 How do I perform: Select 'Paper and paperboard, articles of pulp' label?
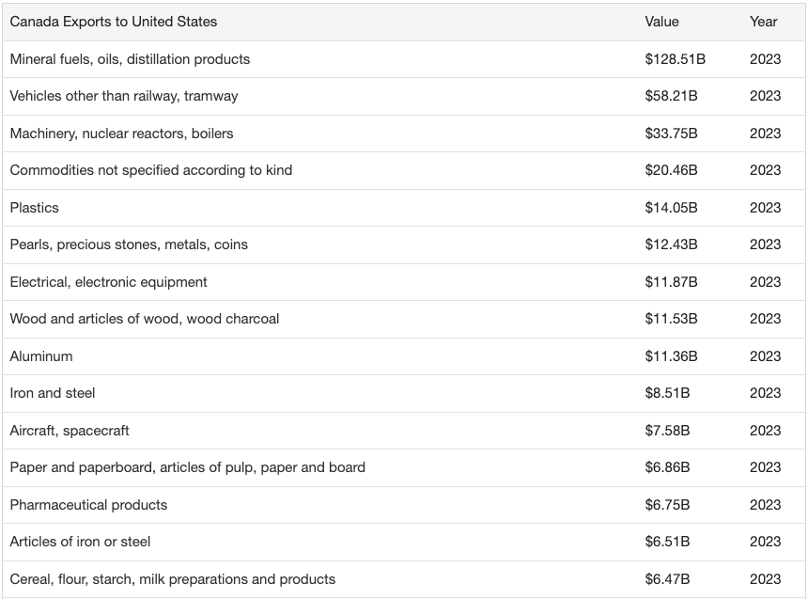click(188, 467)
